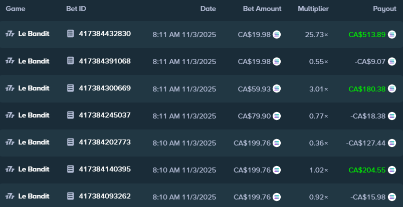Viewport: 403px width, 207px height.
Task: Click the Payout column header
Action: [x=385, y=8]
